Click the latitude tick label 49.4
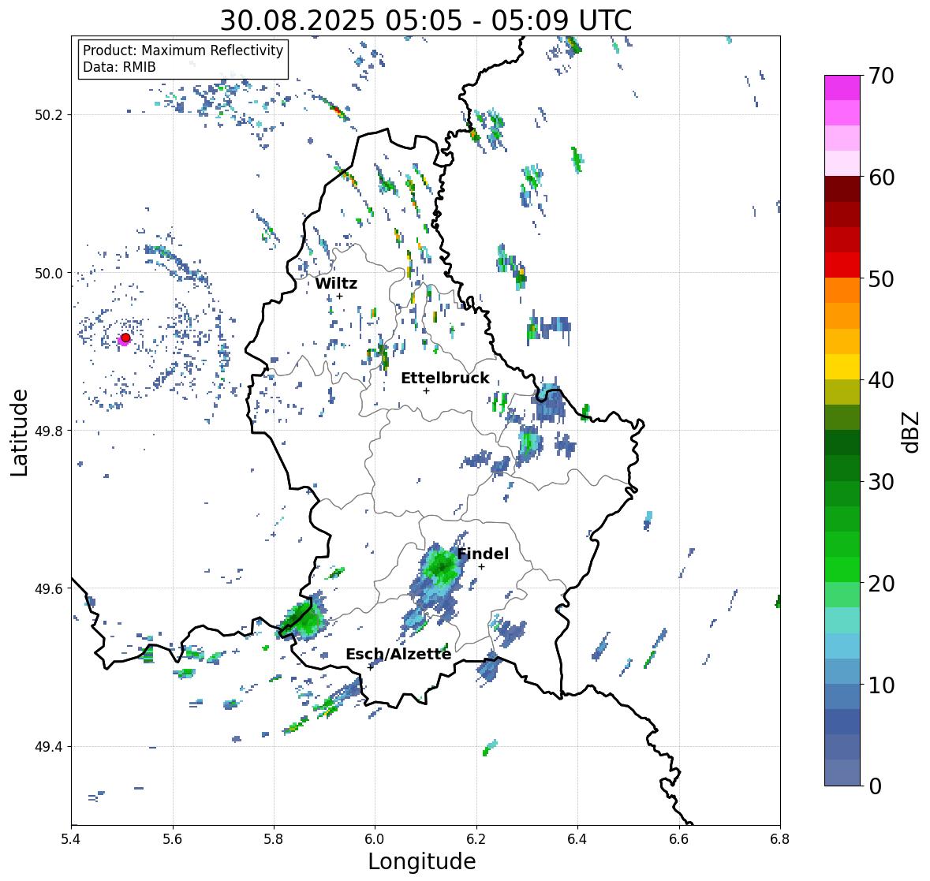Screen dimensions: 930x881 49,746
